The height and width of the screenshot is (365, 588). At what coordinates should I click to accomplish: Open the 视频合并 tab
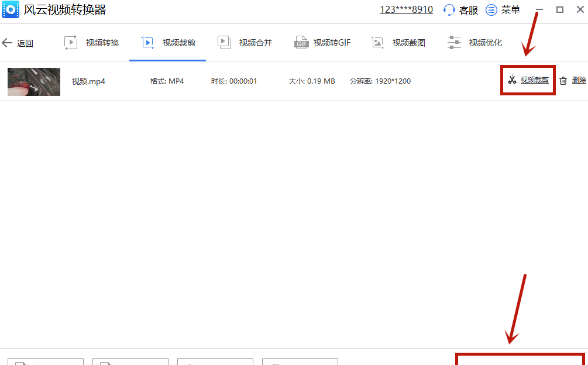tap(245, 43)
